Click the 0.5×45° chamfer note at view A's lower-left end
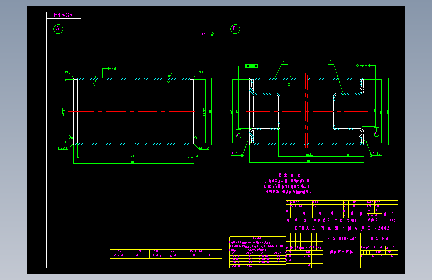This screenshot has width=432, height=280. tap(63, 148)
